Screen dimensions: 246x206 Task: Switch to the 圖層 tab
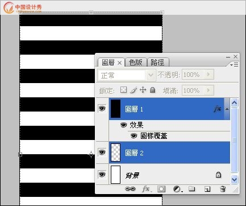pyautogui.click(x=108, y=63)
